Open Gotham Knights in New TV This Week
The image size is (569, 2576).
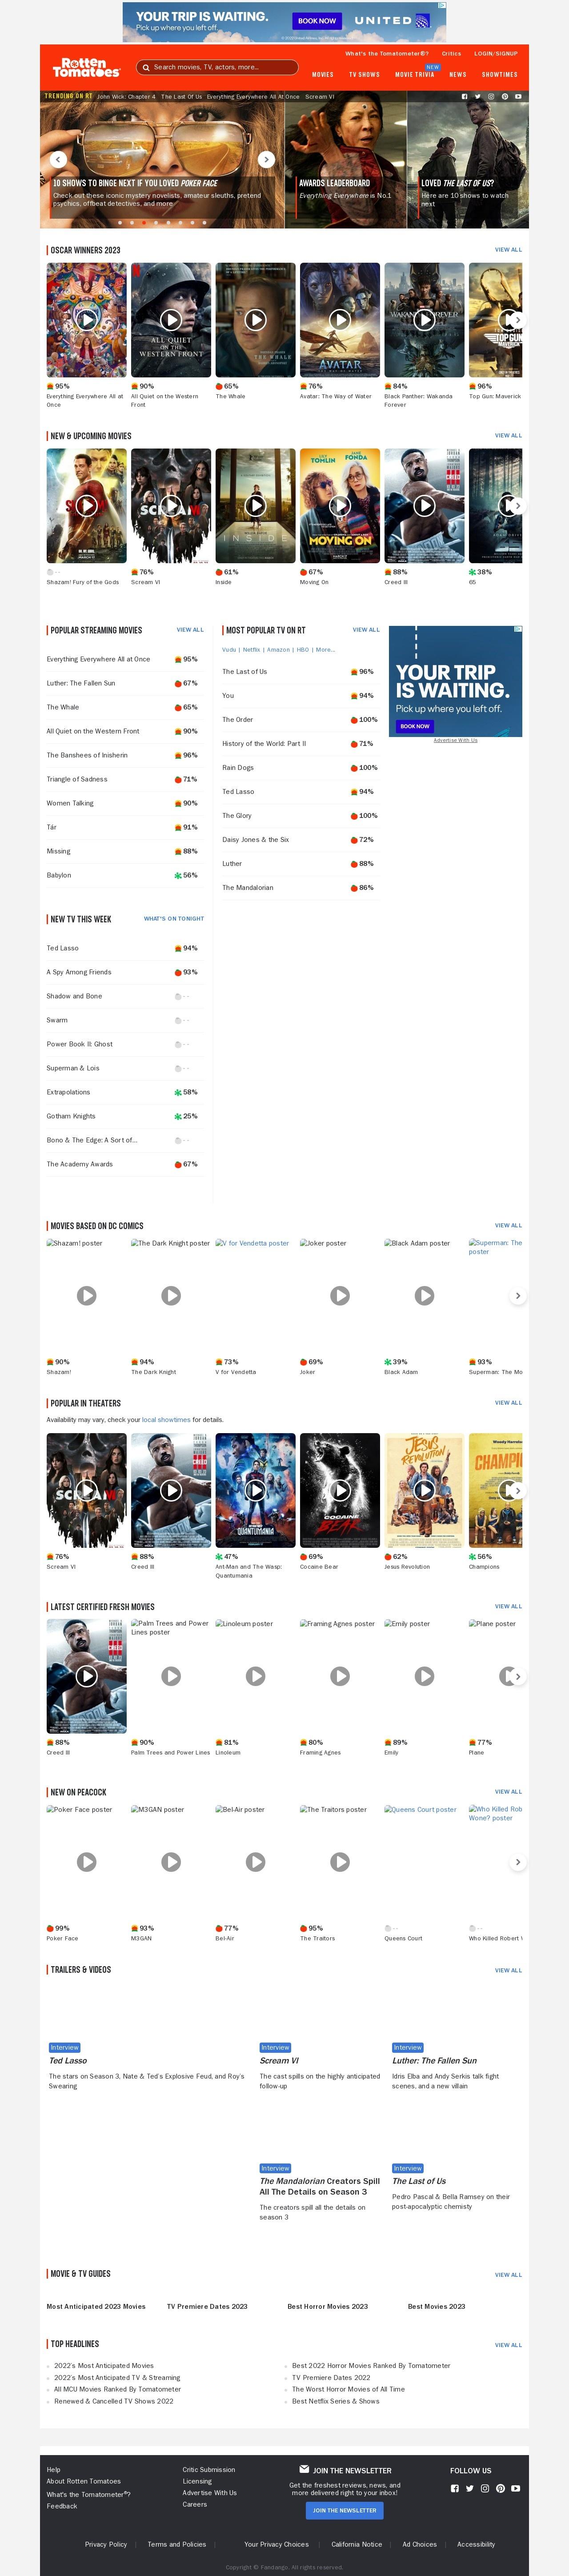click(124, 1116)
